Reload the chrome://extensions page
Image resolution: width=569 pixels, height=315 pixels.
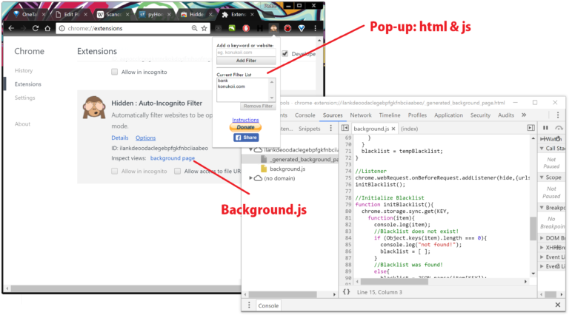pos(36,28)
